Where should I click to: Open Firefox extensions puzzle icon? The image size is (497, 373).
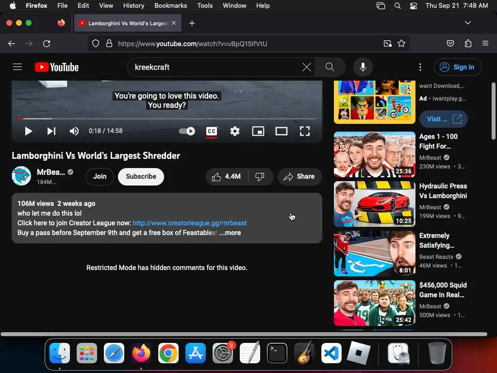click(468, 43)
